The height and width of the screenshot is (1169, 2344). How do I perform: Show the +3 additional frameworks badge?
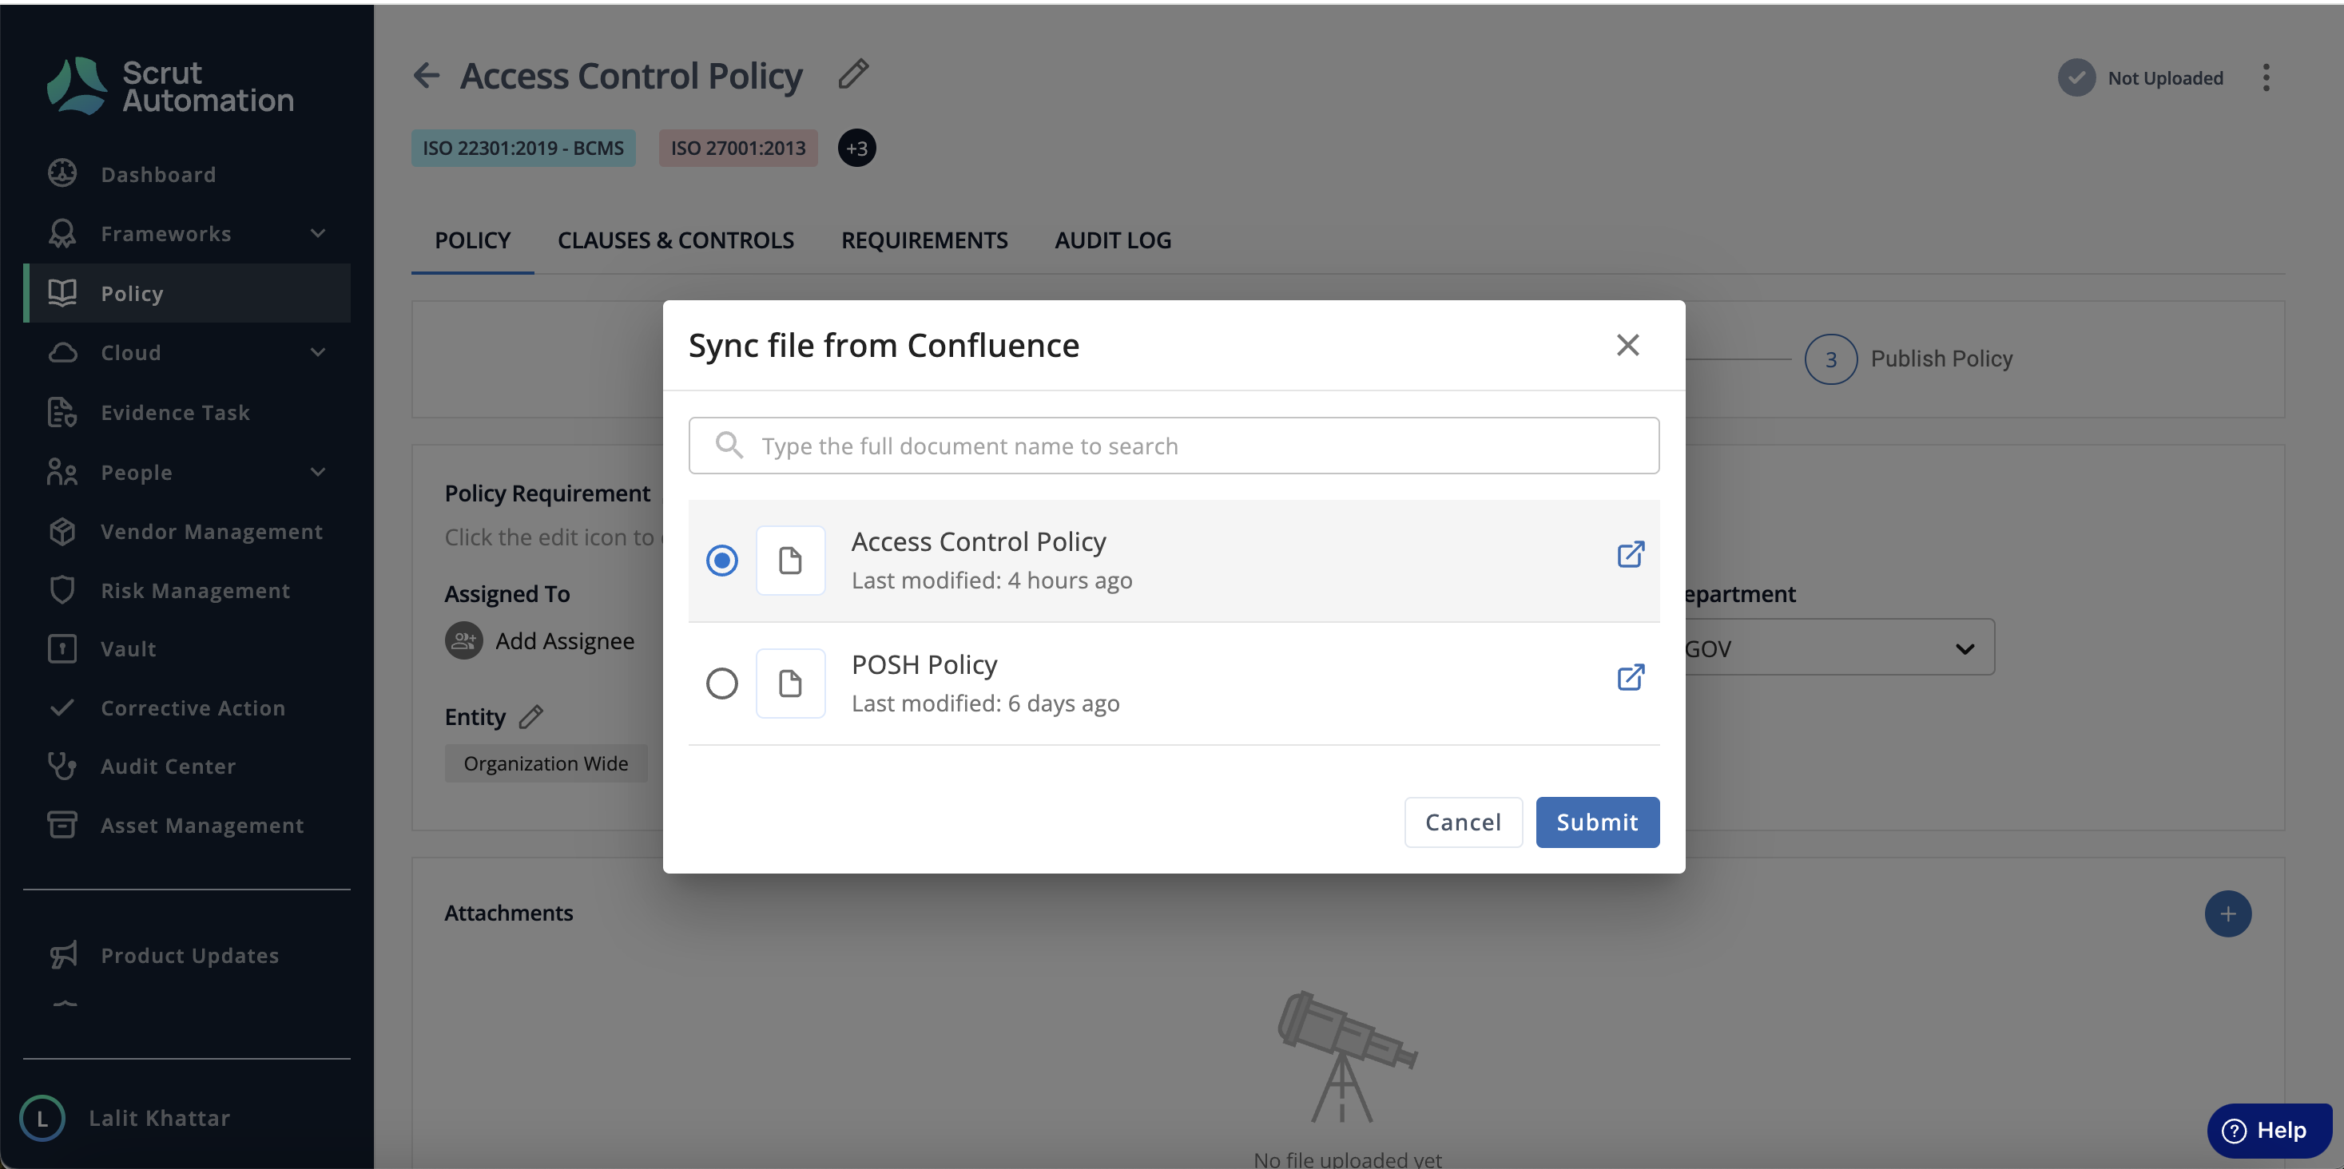(x=856, y=148)
